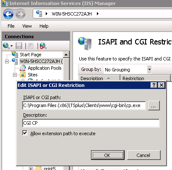Browse for a path with the ... button

(x=154, y=105)
